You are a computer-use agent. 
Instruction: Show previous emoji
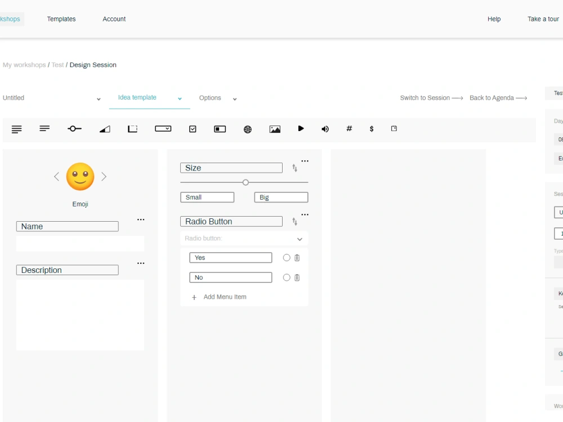(x=56, y=177)
